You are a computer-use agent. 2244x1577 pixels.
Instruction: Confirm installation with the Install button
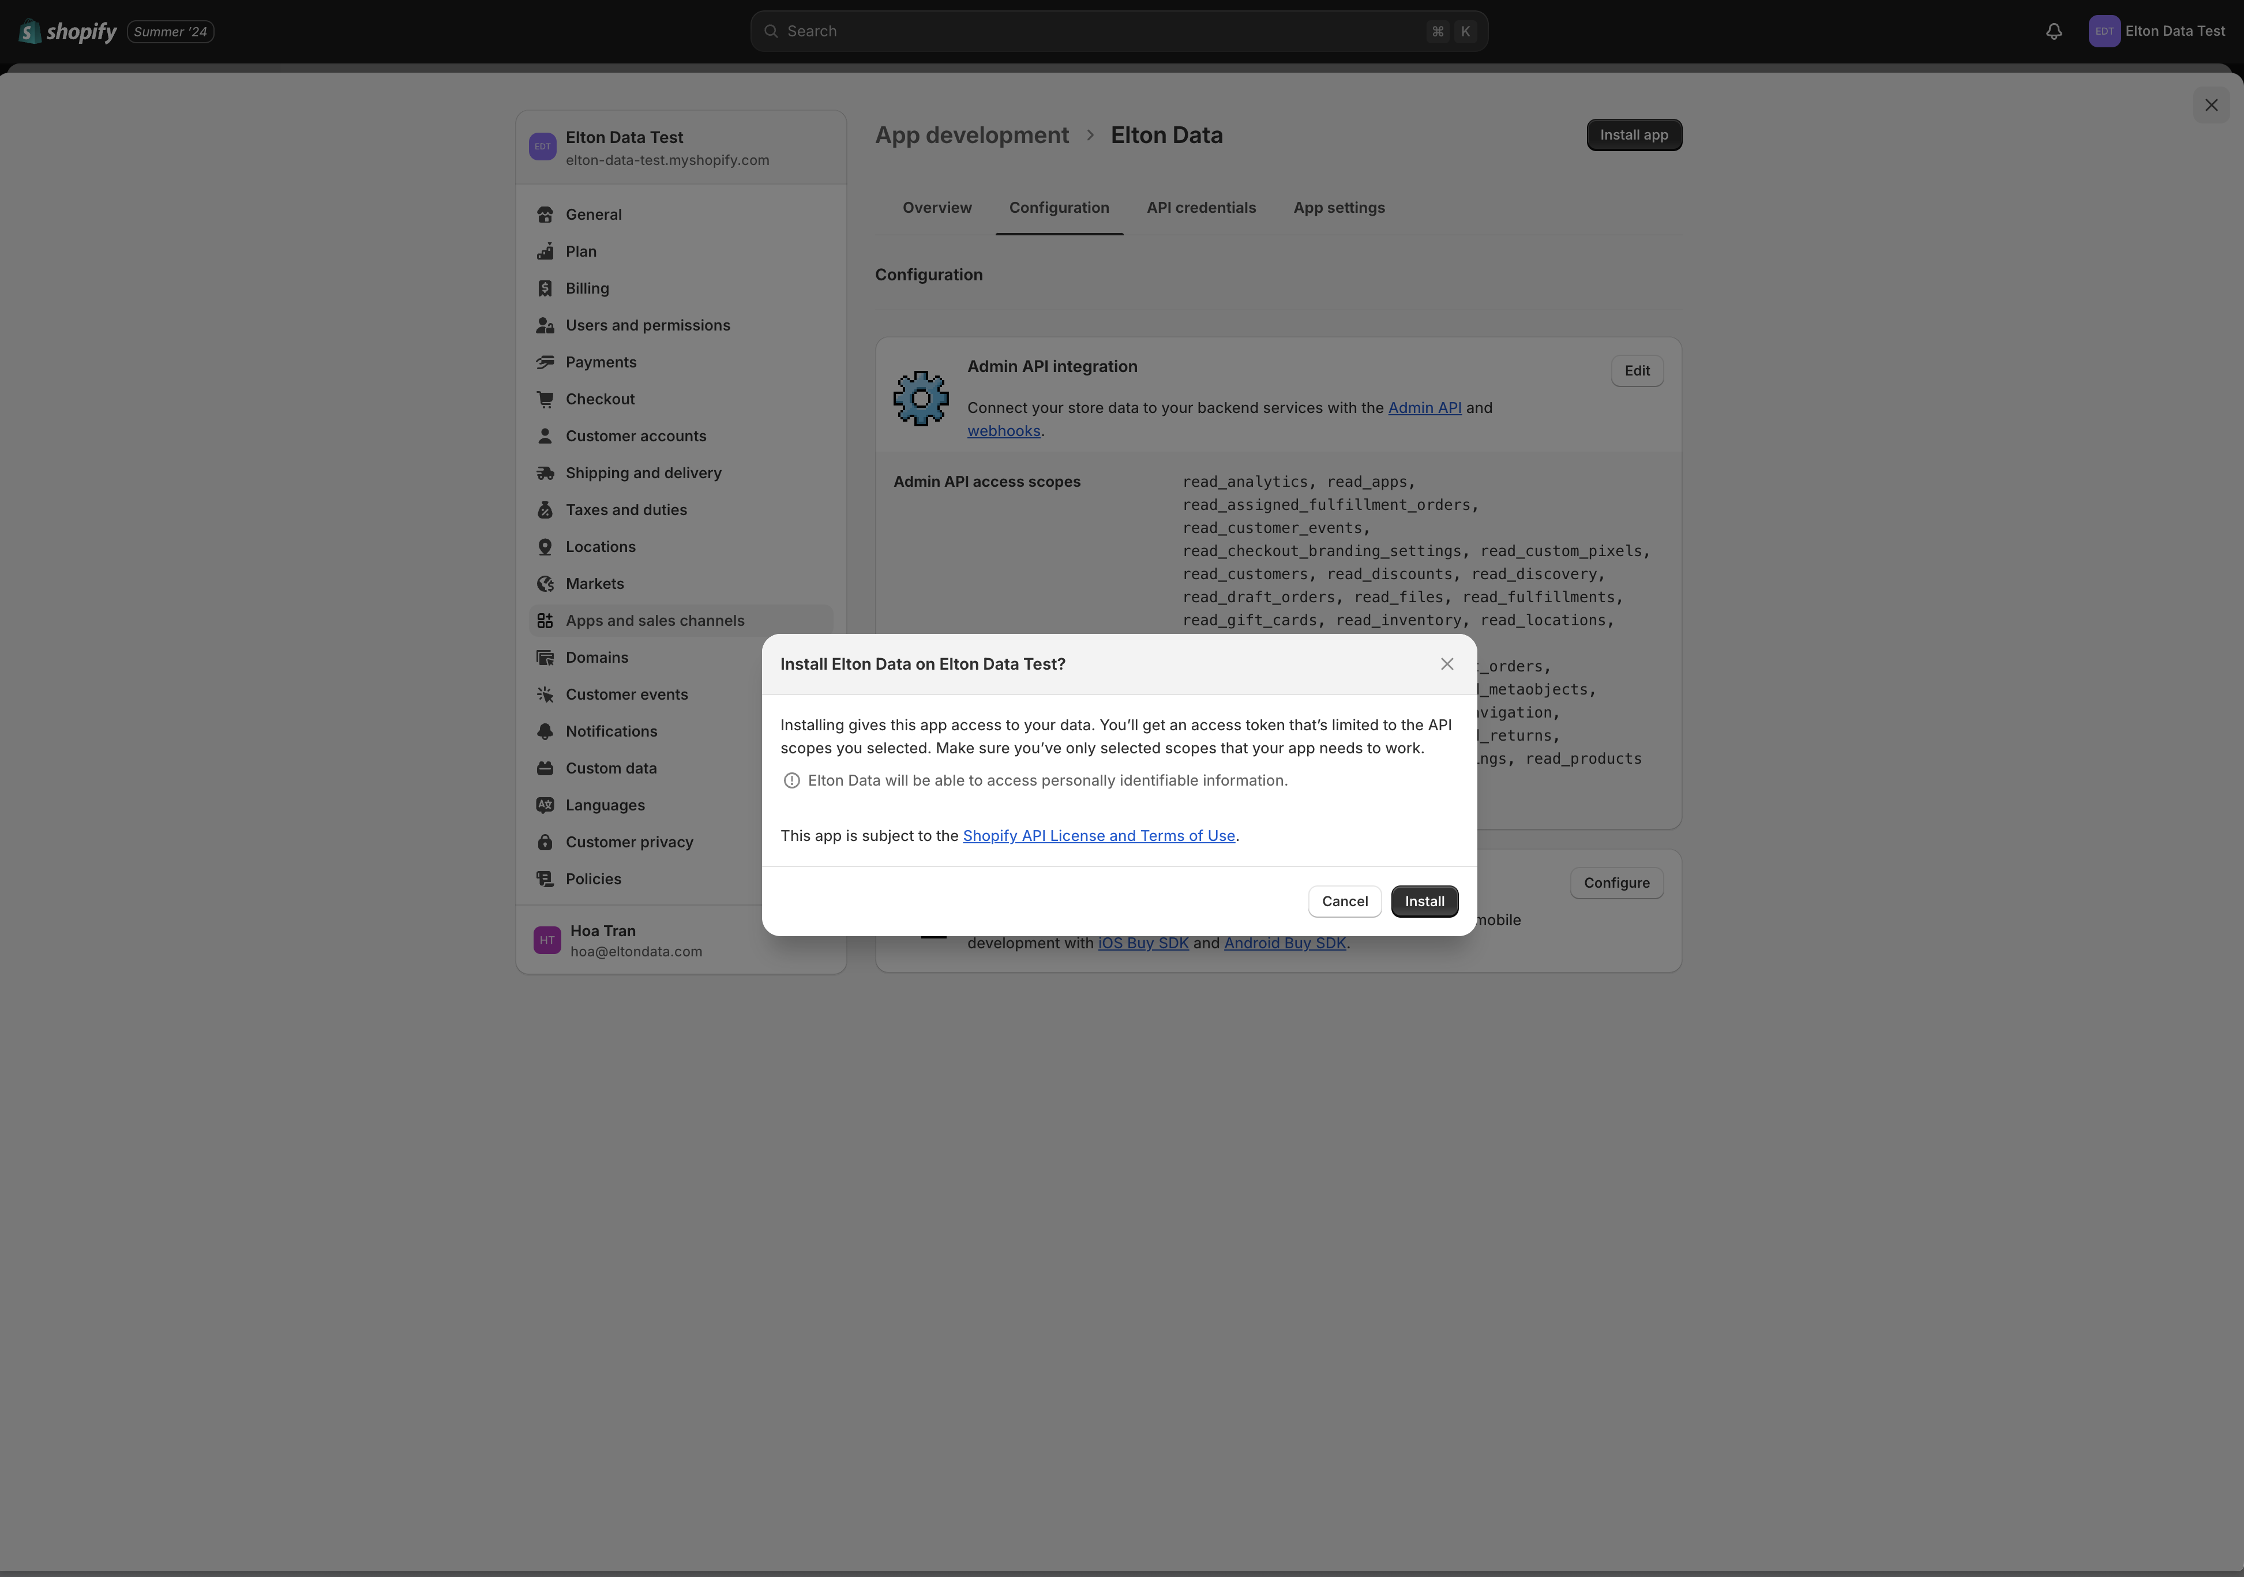pos(1424,901)
